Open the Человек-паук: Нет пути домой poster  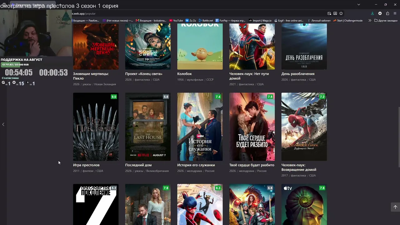click(252, 46)
